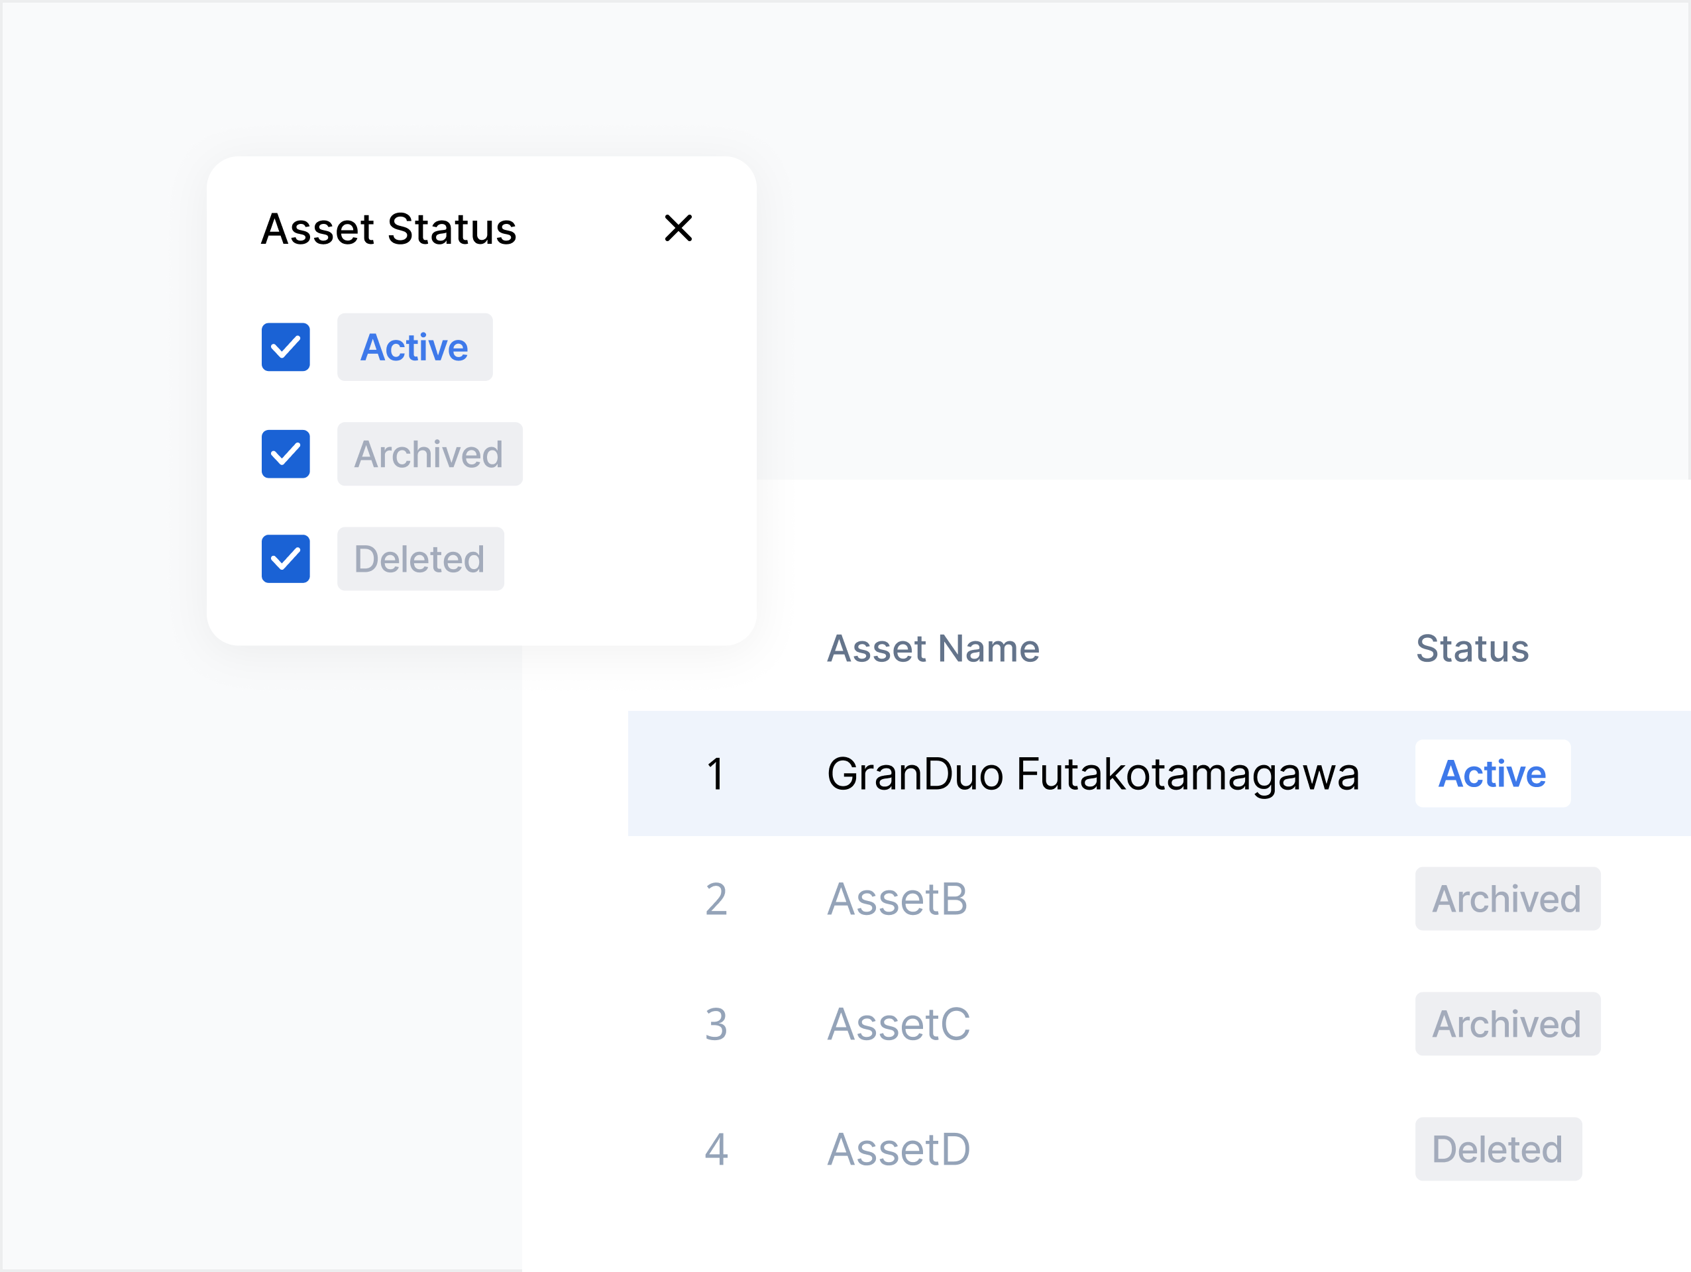Click AssetB's Archived status badge
This screenshot has height=1272, width=1691.
coord(1507,899)
